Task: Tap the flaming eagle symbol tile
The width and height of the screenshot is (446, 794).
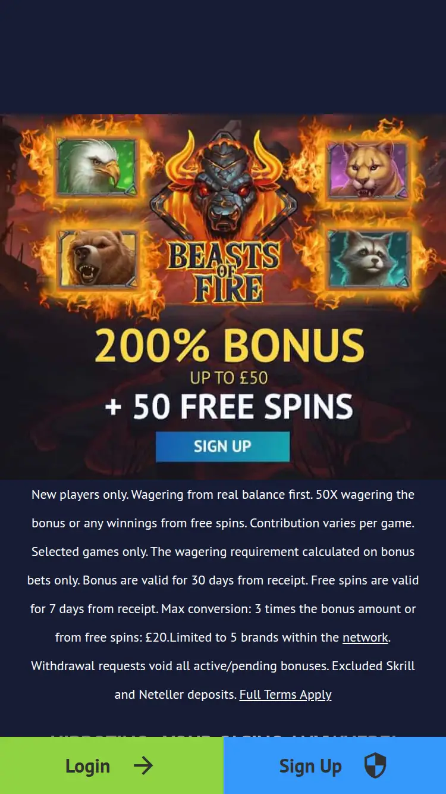Action: (x=97, y=168)
